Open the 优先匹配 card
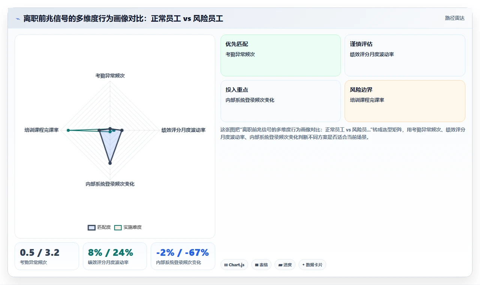Image resolution: width=480 pixels, height=285 pixels. [x=280, y=55]
